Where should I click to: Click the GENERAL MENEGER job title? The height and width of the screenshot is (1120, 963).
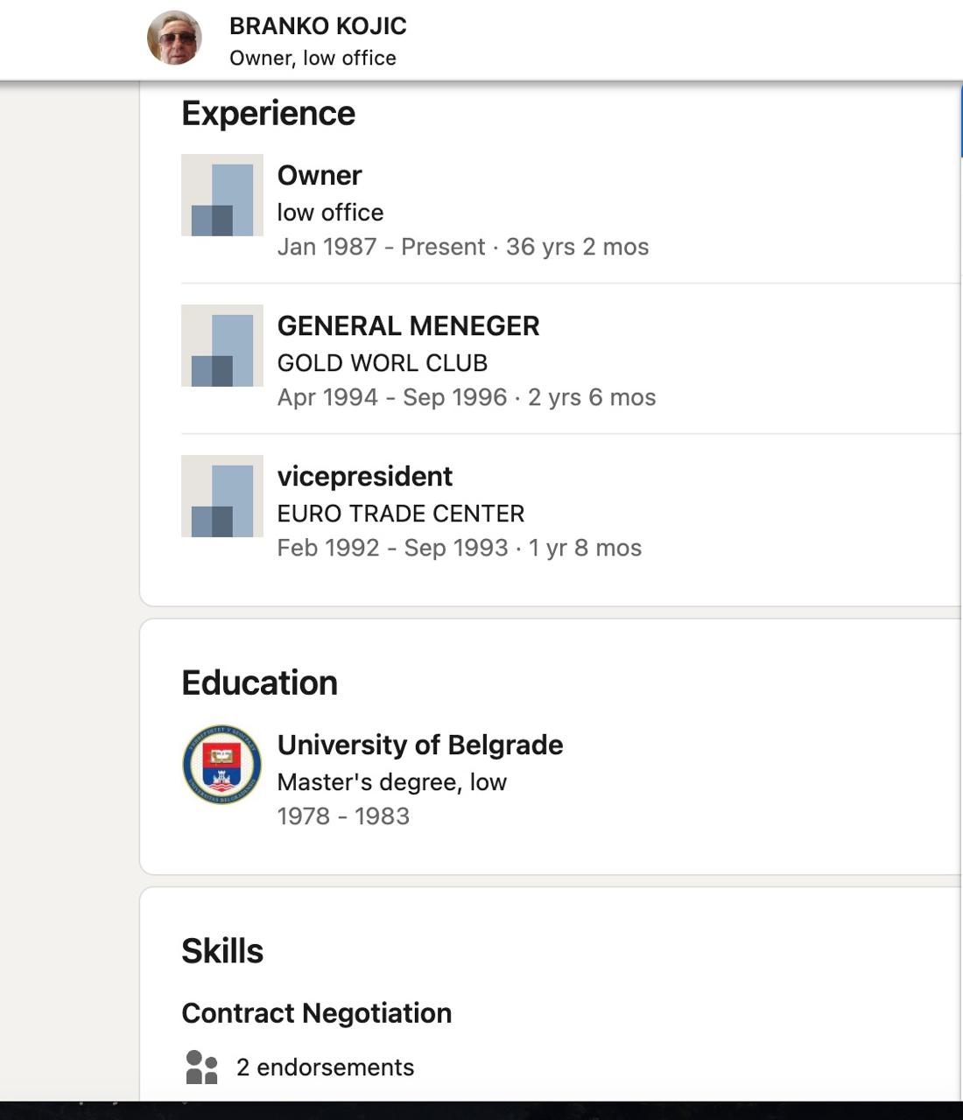click(408, 325)
